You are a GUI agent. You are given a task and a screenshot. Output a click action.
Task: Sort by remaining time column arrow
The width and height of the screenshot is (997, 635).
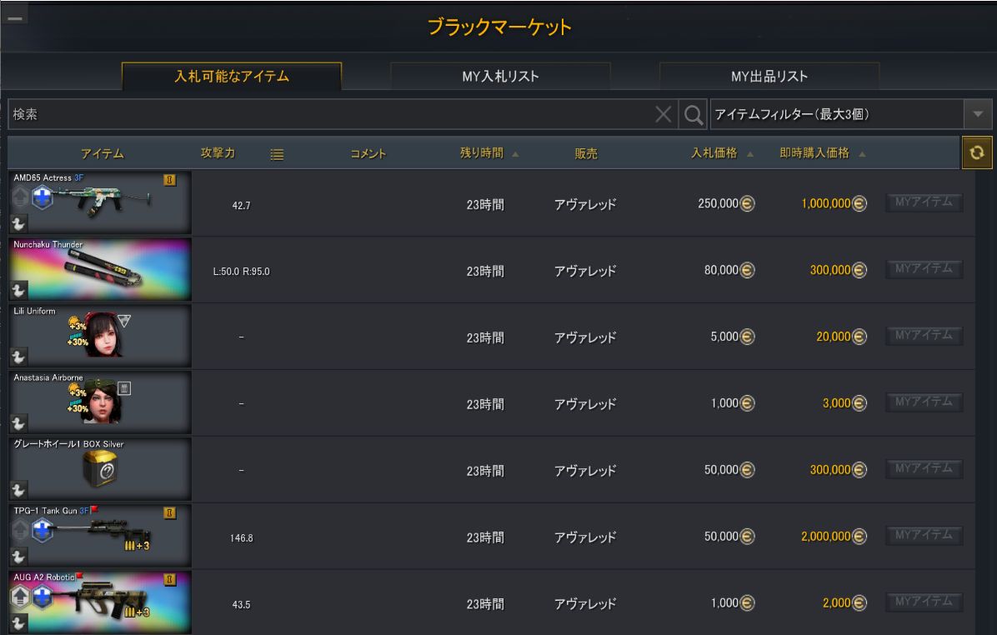tap(516, 154)
